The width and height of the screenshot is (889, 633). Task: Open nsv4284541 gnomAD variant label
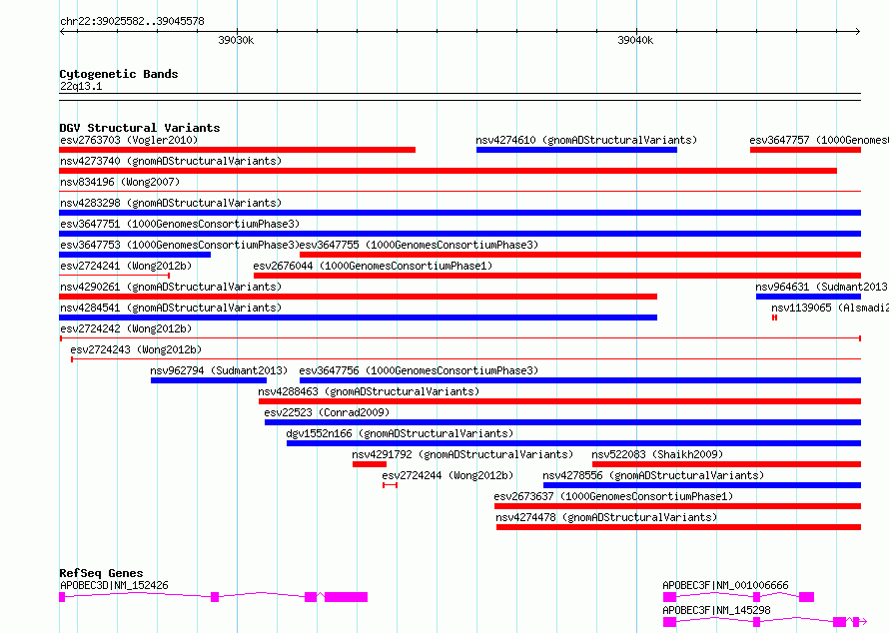pyautogui.click(x=171, y=308)
